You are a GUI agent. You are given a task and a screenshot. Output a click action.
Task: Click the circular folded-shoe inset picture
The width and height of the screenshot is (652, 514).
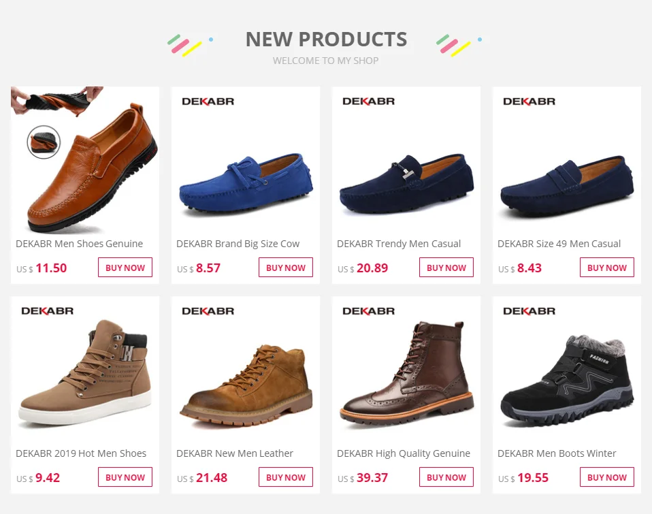click(x=44, y=142)
